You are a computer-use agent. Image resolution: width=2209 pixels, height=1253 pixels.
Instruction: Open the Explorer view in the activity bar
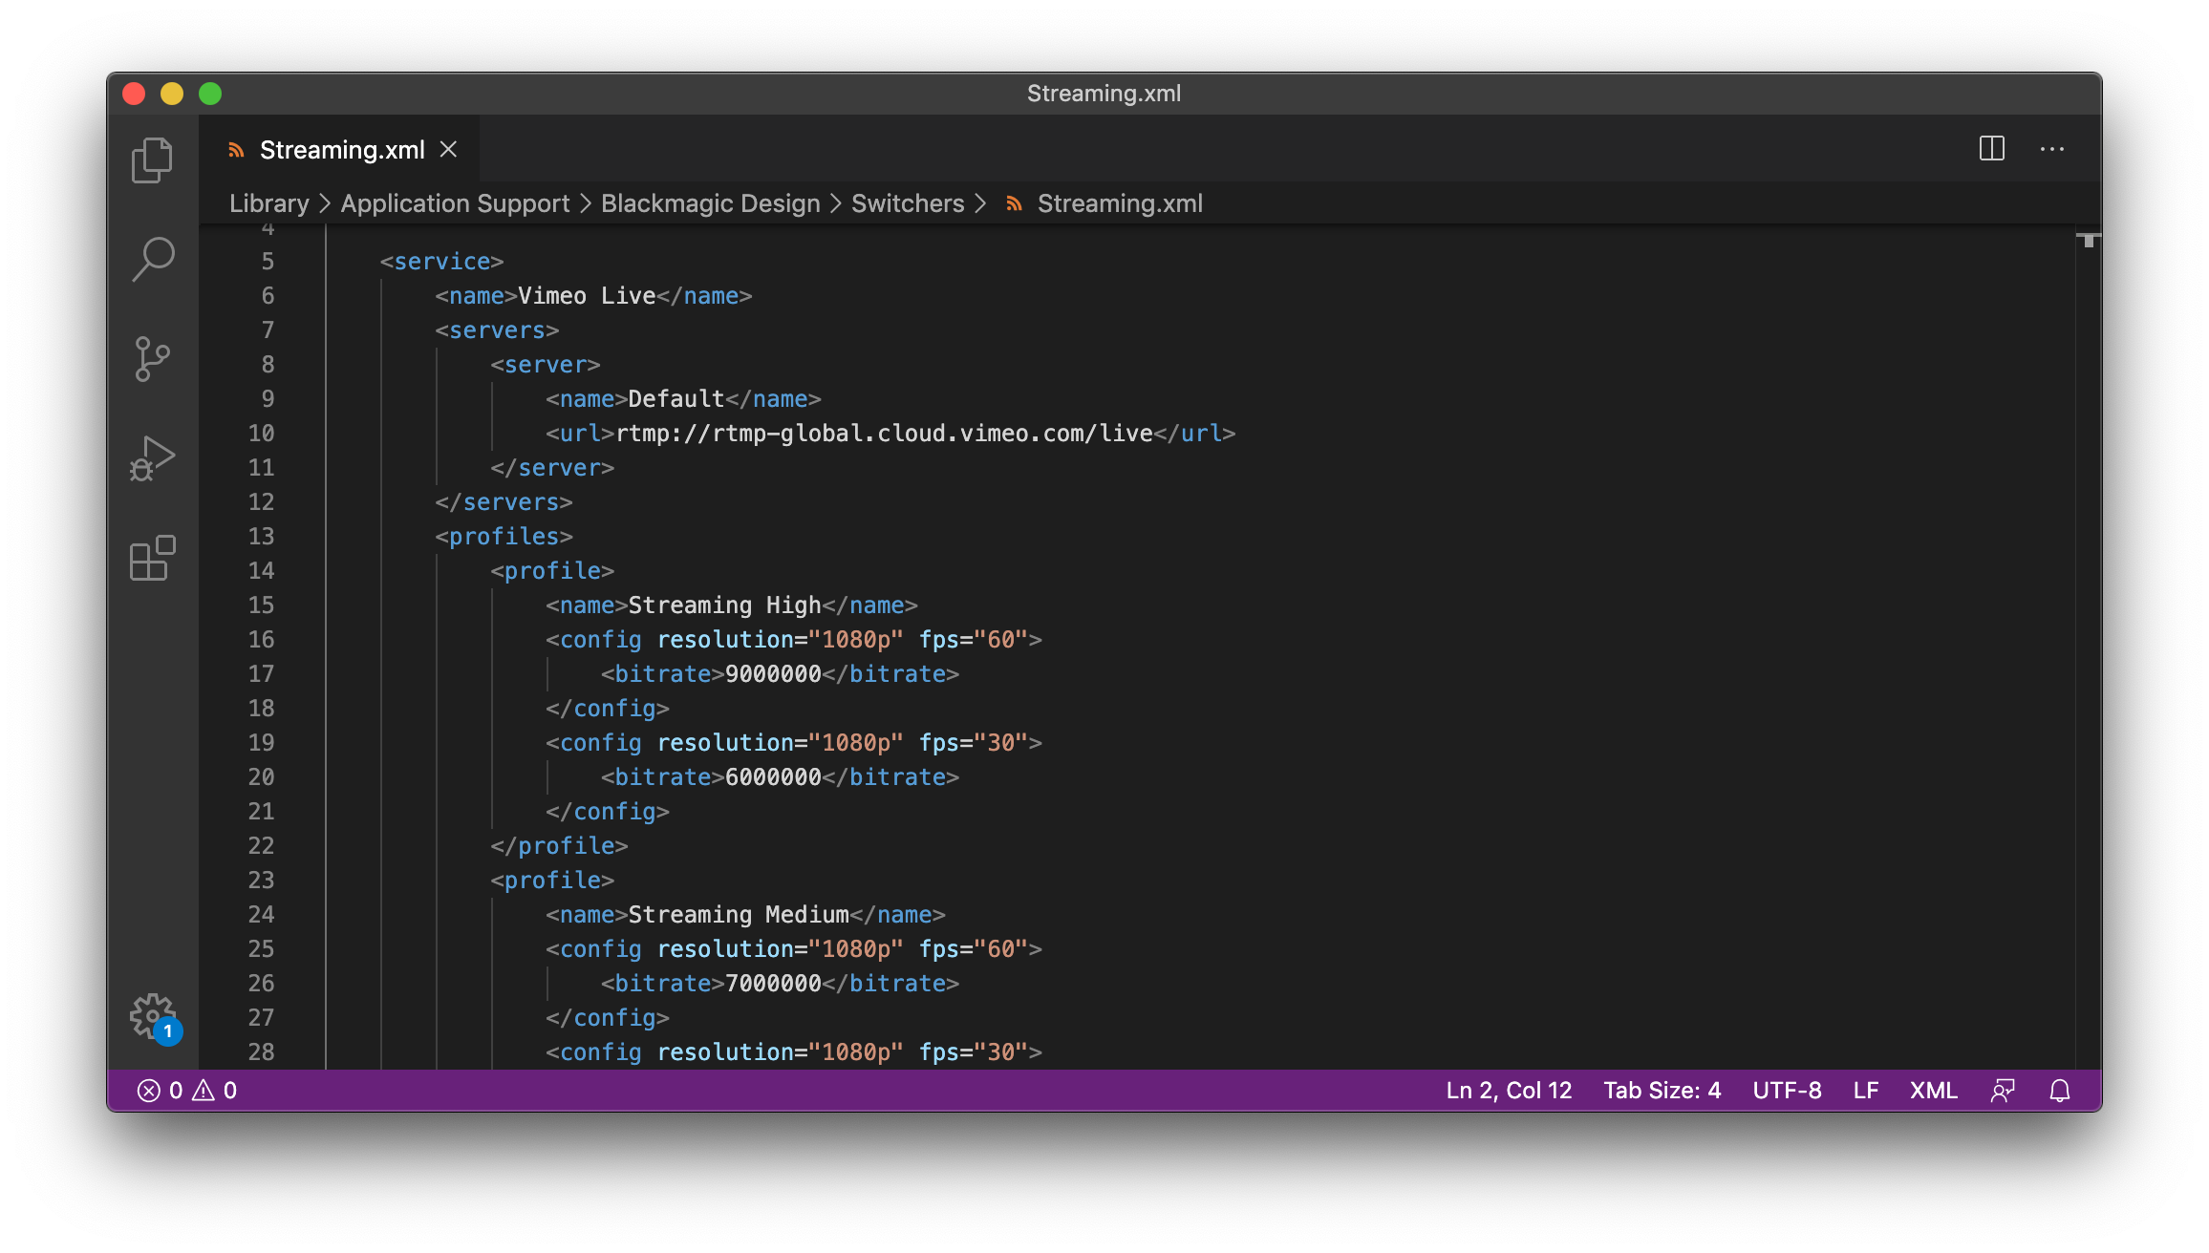coord(153,159)
